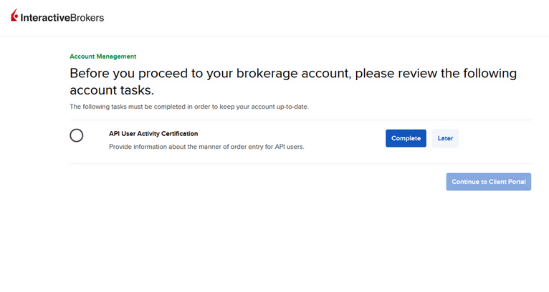
Task: Select the empty circle beside API User Activity Certification
Action: pyautogui.click(x=77, y=135)
